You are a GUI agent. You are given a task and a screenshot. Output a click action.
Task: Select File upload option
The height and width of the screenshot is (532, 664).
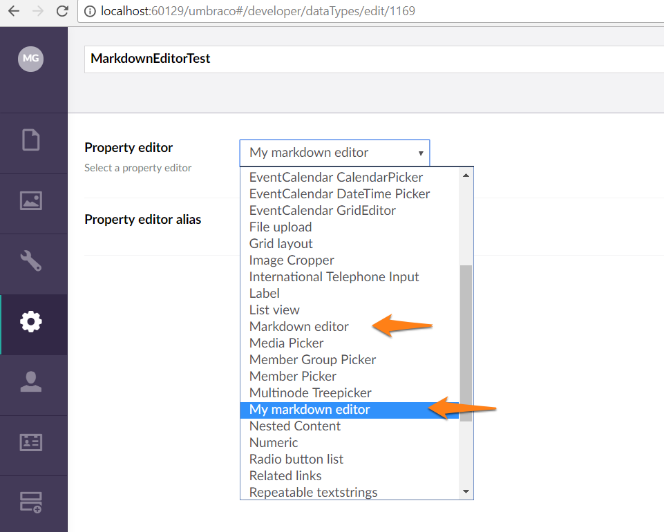click(x=350, y=227)
